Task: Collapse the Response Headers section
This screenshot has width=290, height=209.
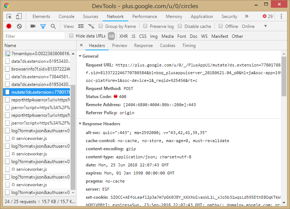Action: point(80,124)
